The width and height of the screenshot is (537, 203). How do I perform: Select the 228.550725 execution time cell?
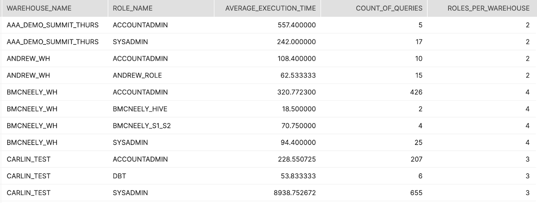(297, 159)
